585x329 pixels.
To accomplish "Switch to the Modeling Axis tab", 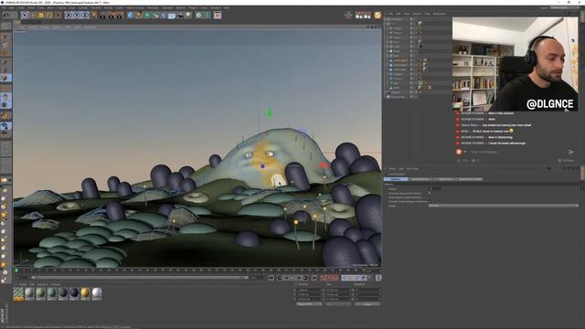I will tap(420, 179).
